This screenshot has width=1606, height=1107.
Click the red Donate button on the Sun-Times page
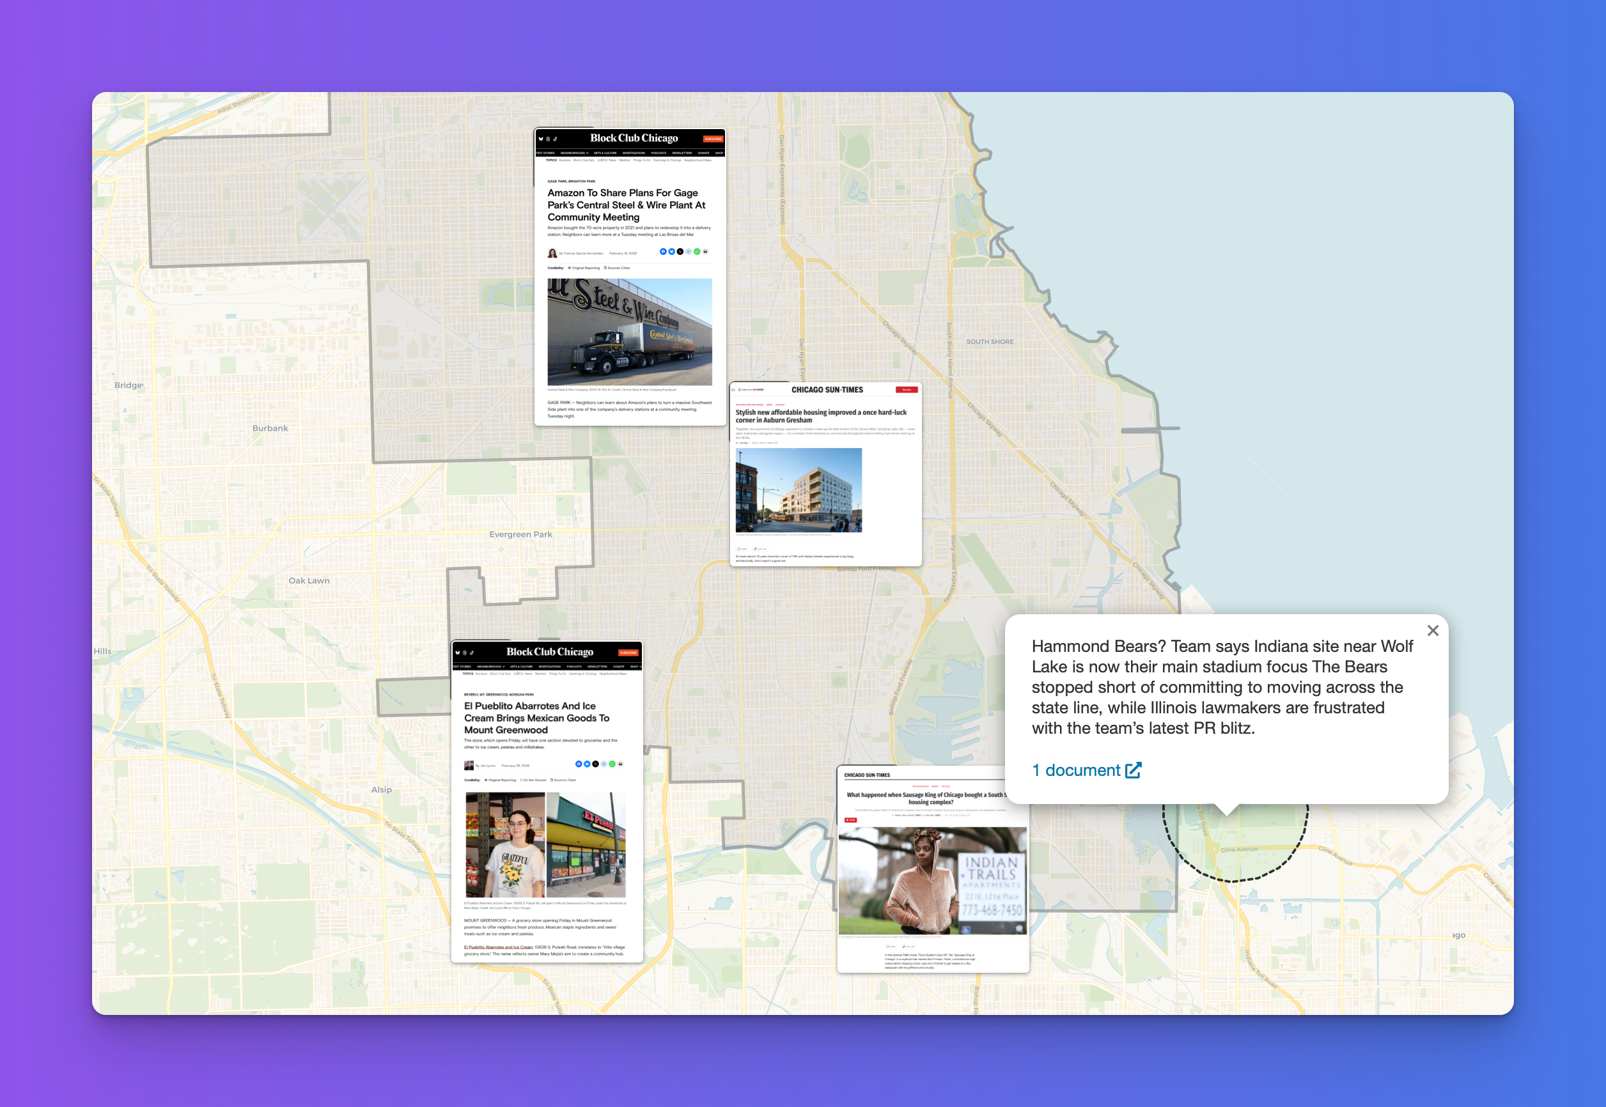[x=907, y=390]
